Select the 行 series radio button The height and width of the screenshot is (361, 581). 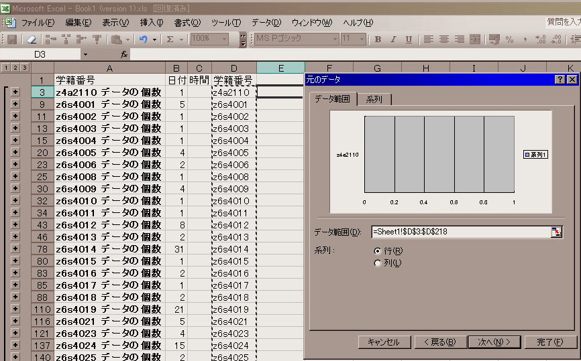[378, 250]
